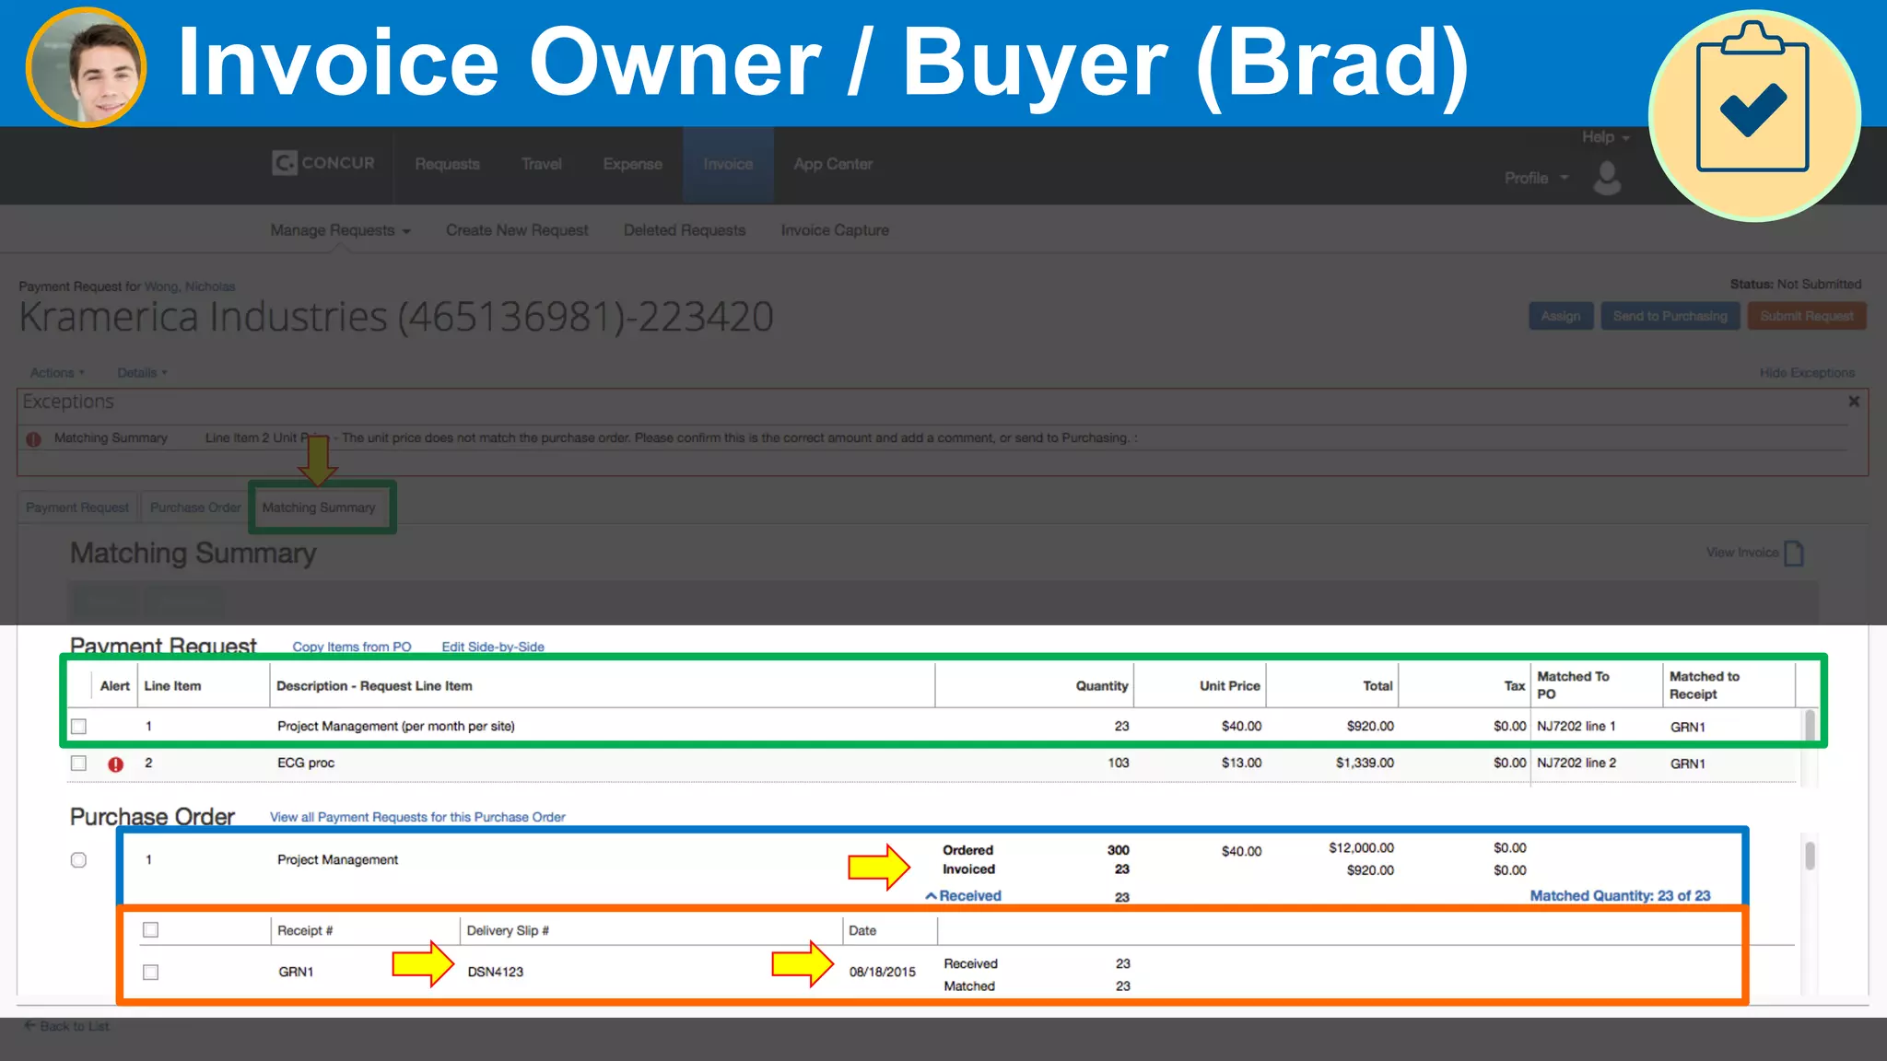Click Brad's profile photo in header
Image resolution: width=1887 pixels, height=1061 pixels.
(86, 66)
